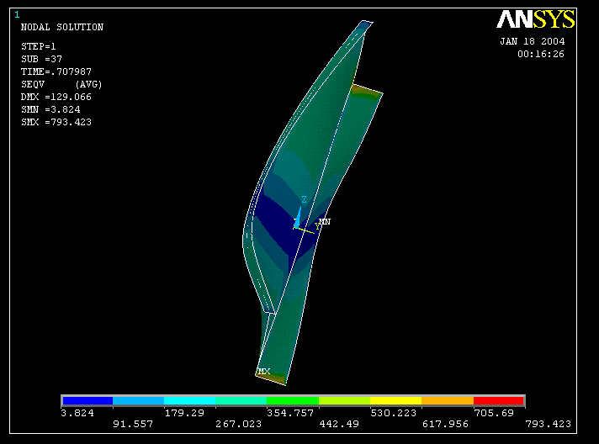Click legend value 617.956
The height and width of the screenshot is (444, 599).
click(x=445, y=424)
